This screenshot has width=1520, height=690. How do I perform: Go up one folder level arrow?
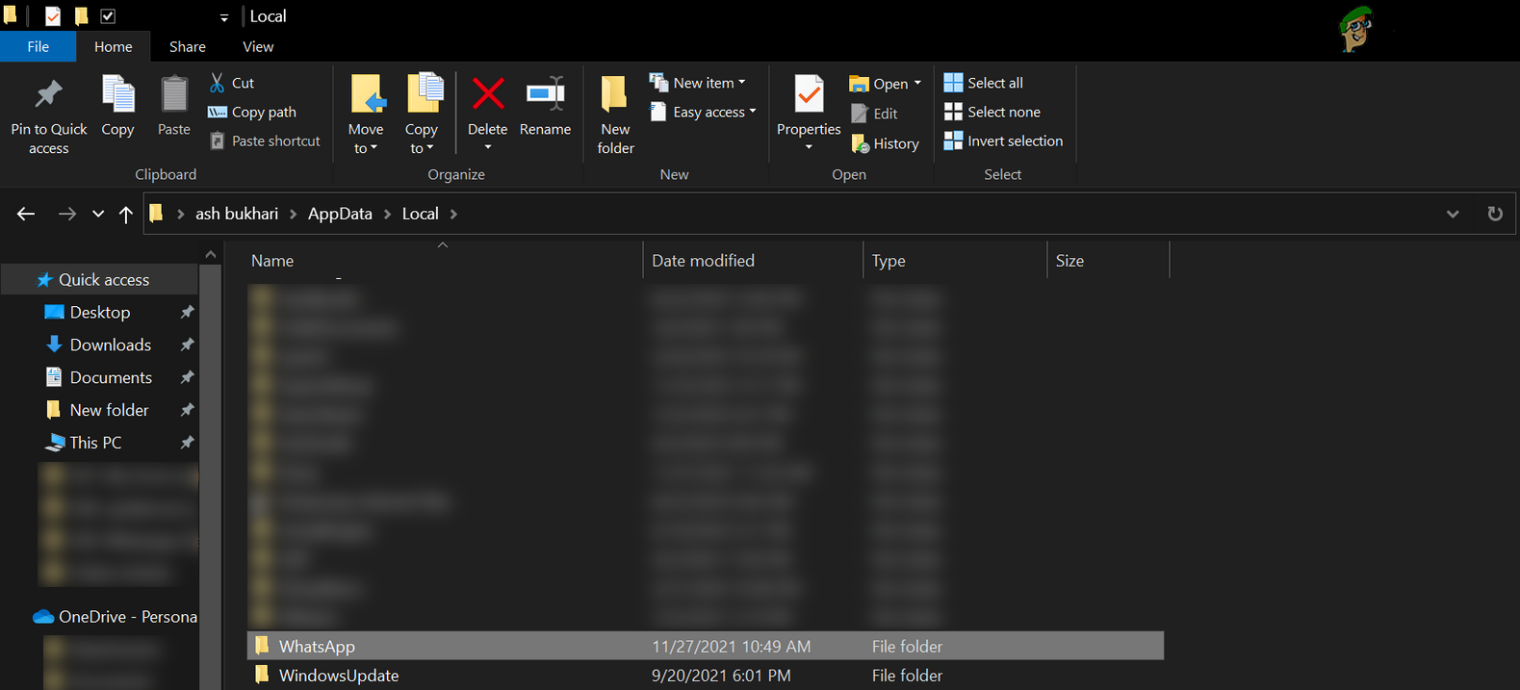click(126, 214)
